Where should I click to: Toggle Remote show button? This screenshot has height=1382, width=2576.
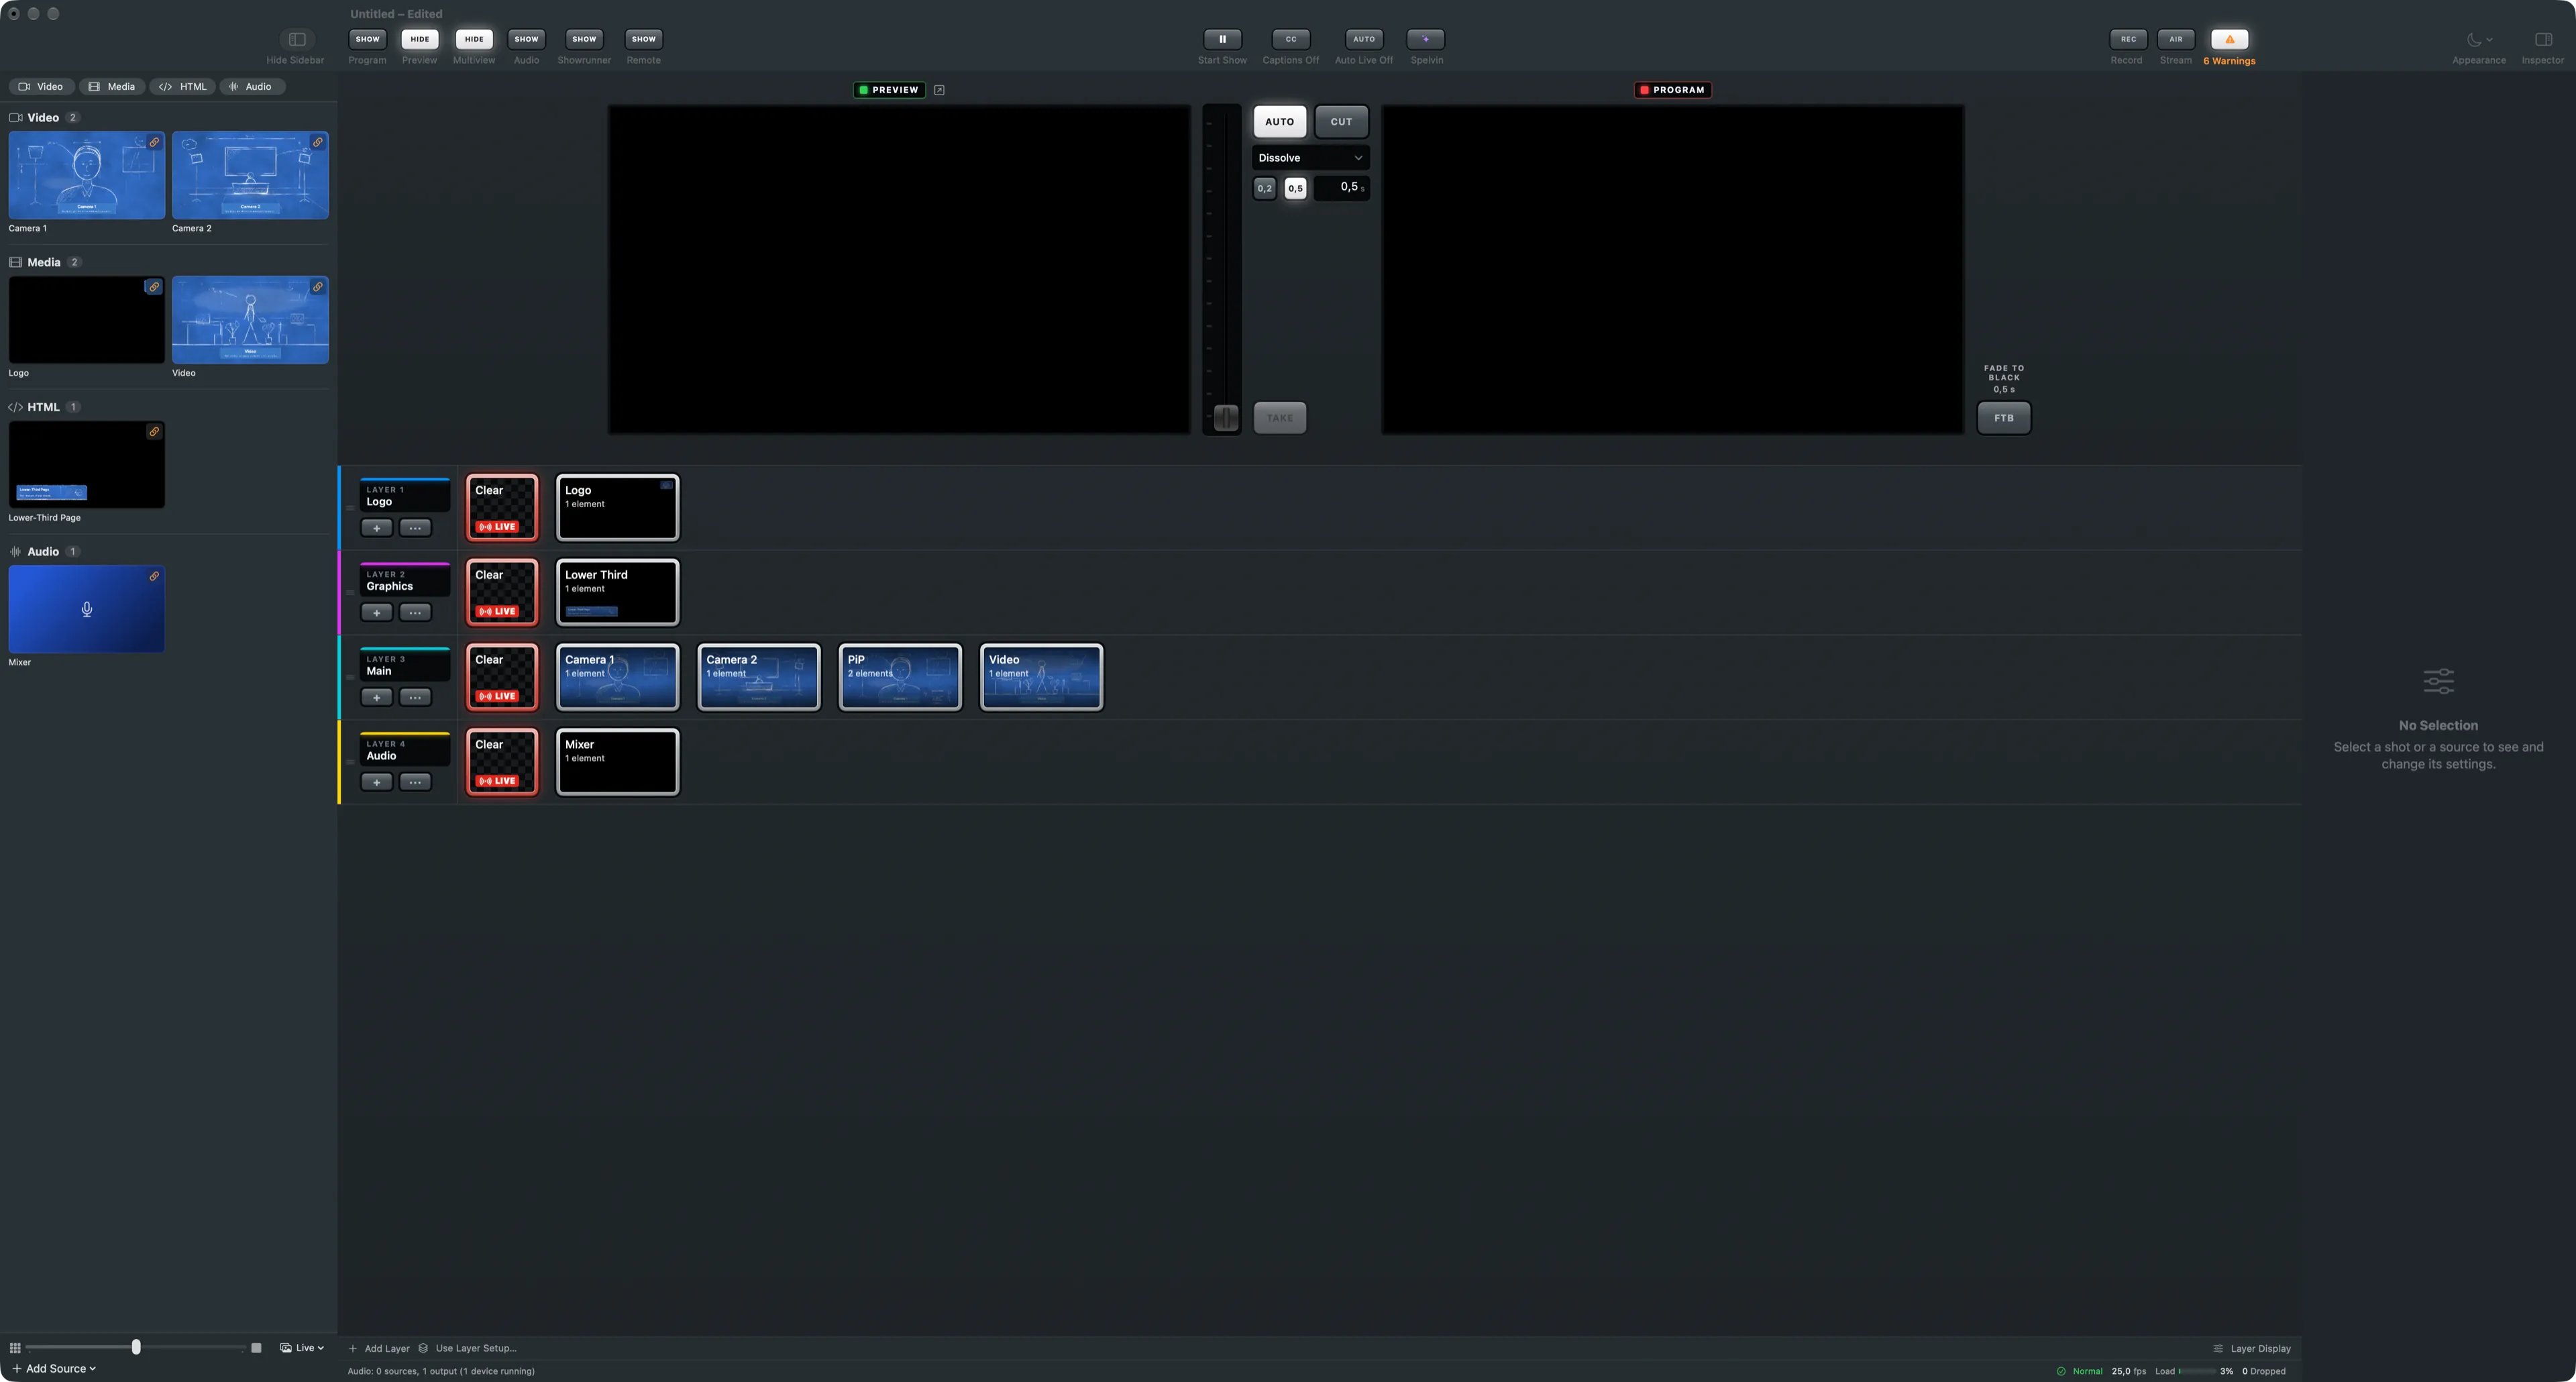[643, 39]
